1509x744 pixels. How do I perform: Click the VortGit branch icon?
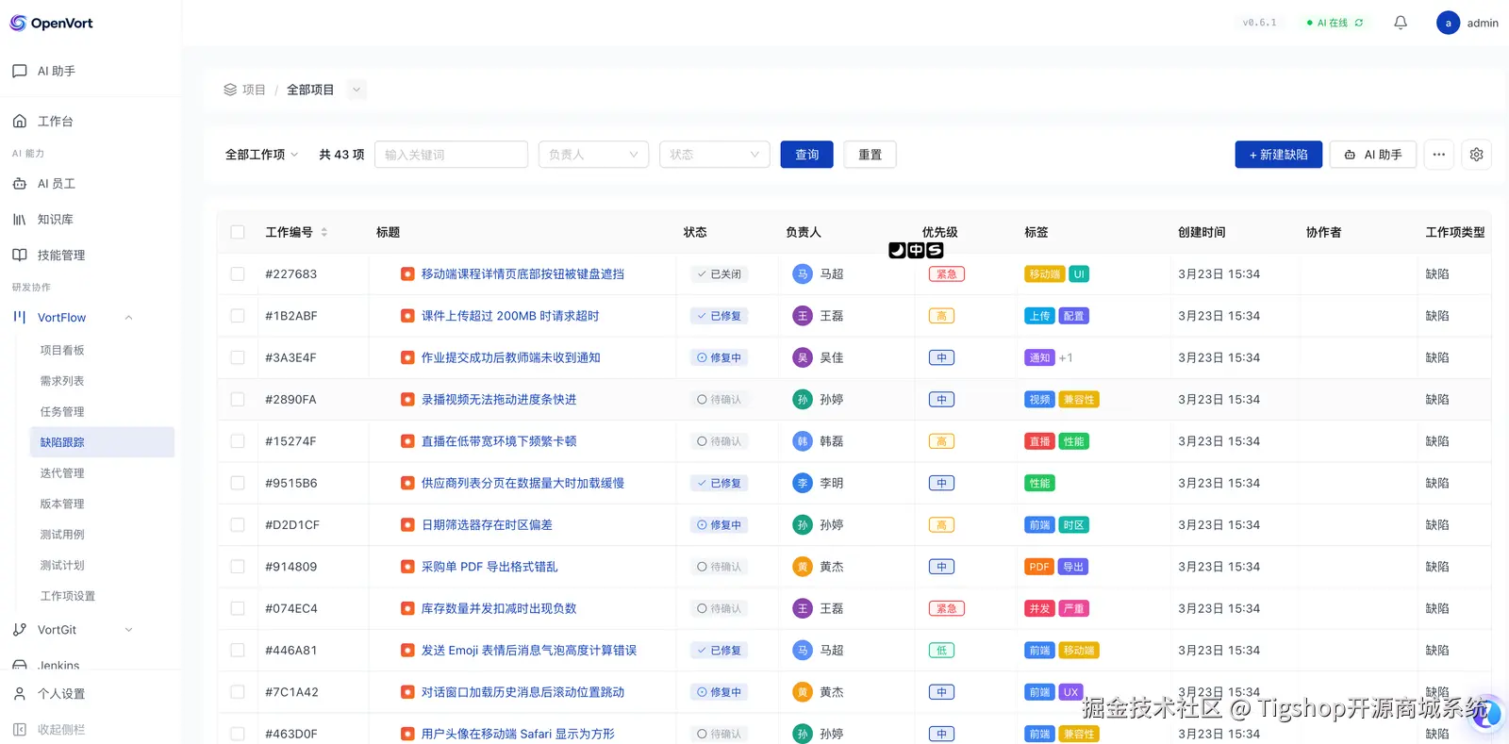19,629
